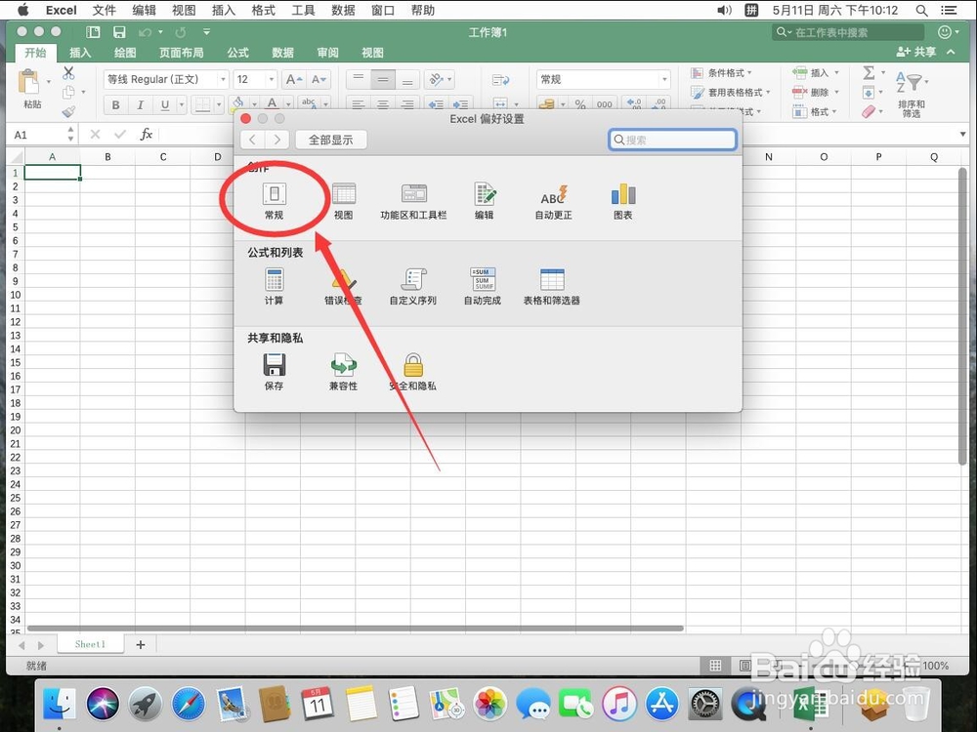Open Compatibility (兼容性) preferences

click(x=343, y=372)
